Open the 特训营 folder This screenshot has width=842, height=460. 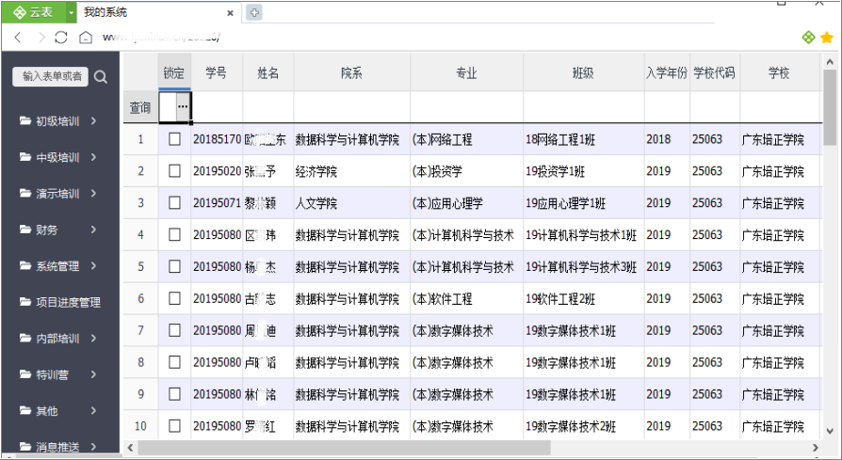(44, 374)
